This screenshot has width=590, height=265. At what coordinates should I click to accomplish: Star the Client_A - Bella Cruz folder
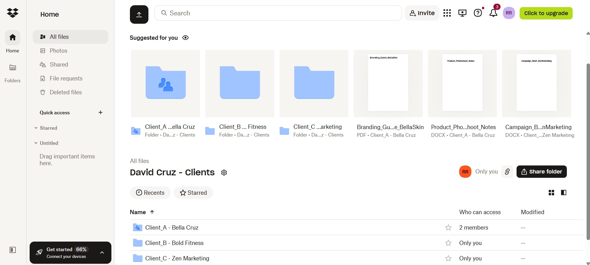coord(448,227)
